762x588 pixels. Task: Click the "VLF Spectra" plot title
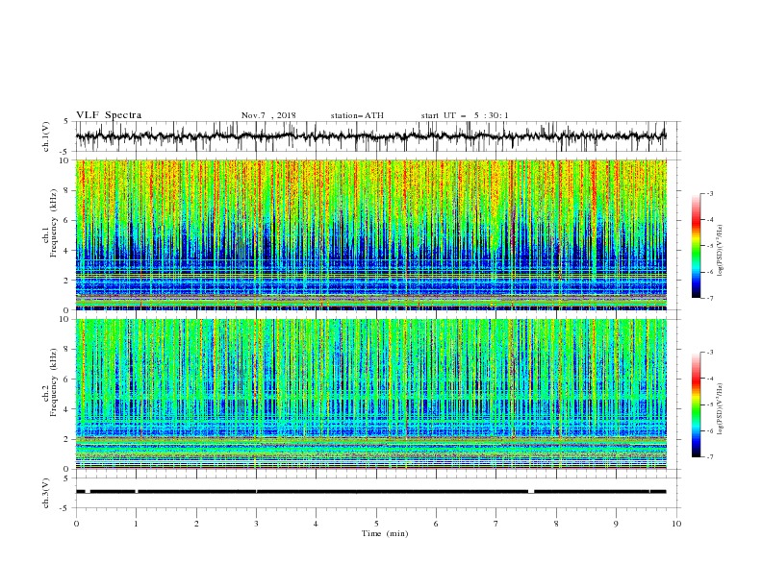109,115
